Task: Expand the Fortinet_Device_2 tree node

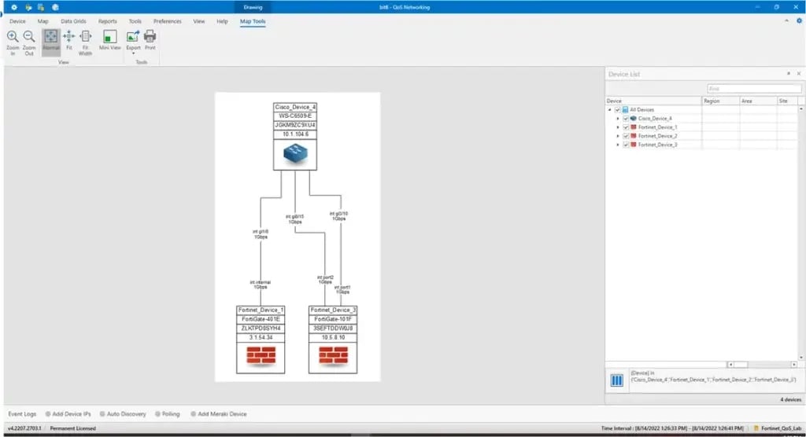Action: 618,135
